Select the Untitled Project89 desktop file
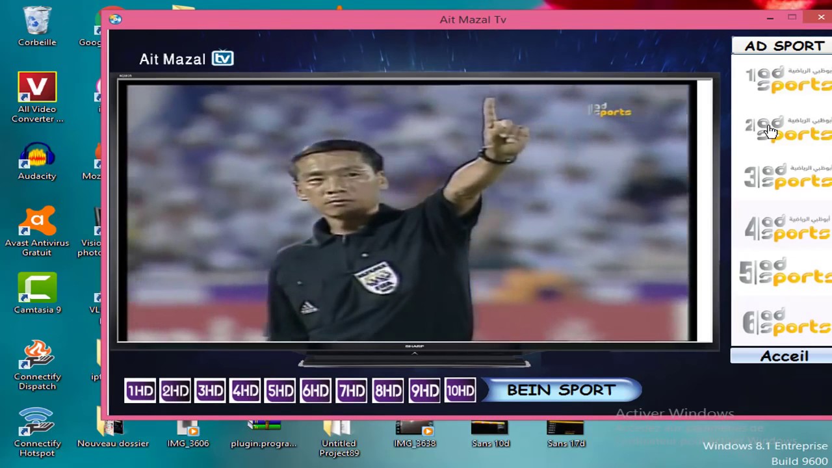 (339, 439)
